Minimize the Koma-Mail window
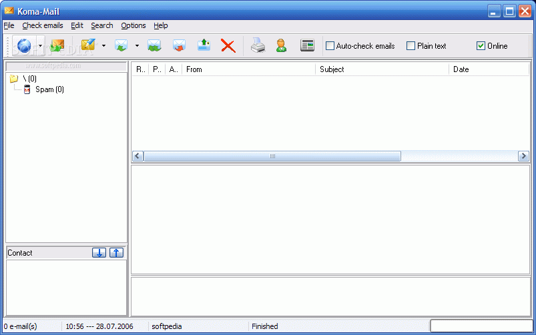This screenshot has width=536, height=335. tap(493, 11)
